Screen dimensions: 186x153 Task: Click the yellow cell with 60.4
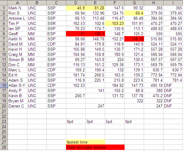pyautogui.click(x=134, y=13)
